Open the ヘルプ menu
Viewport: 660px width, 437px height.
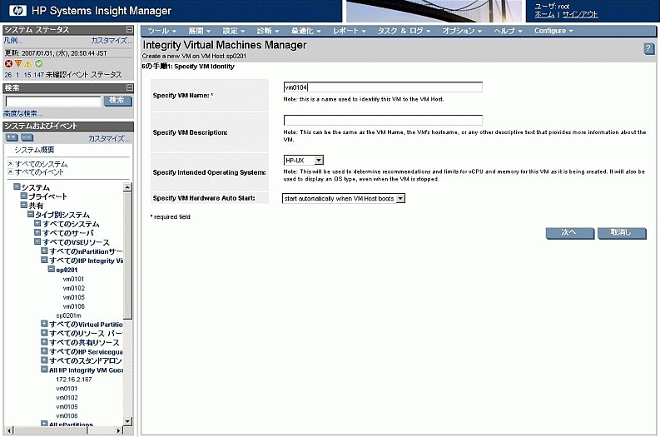[508, 31]
